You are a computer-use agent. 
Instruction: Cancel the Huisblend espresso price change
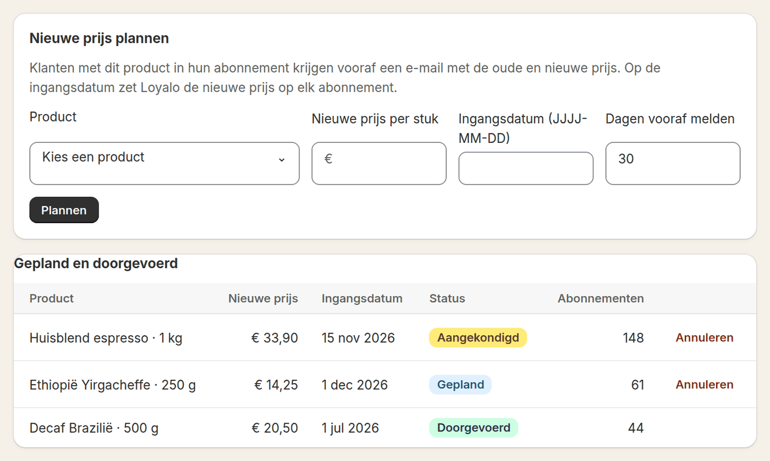coord(705,337)
